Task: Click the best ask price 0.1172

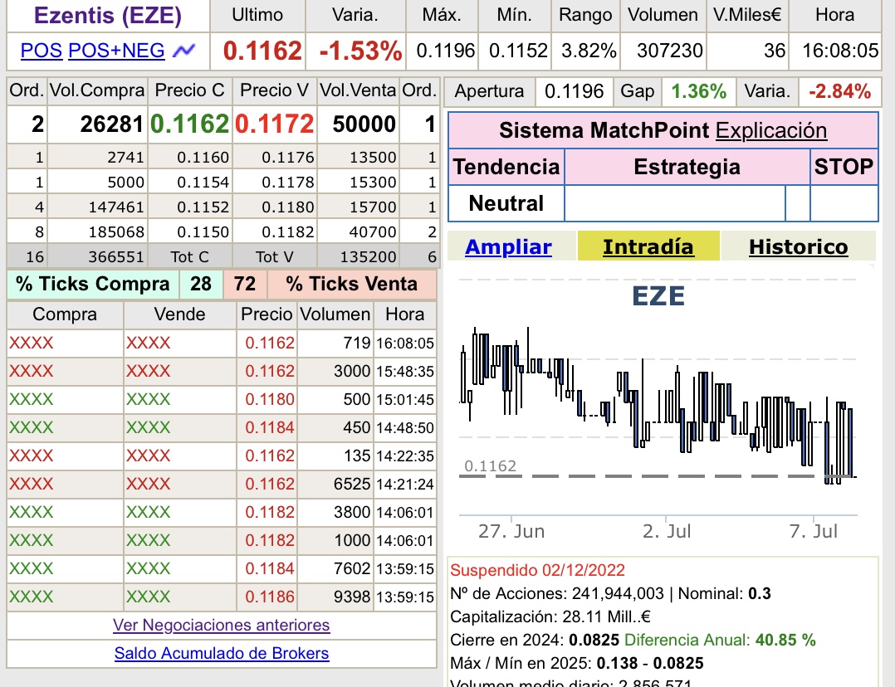Action: coord(275,124)
